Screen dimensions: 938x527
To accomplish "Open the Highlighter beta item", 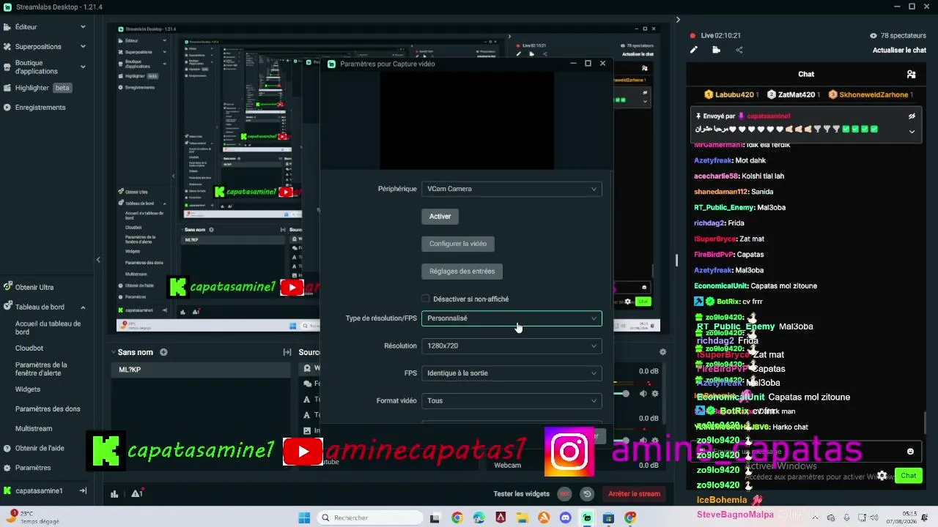I will (43, 88).
